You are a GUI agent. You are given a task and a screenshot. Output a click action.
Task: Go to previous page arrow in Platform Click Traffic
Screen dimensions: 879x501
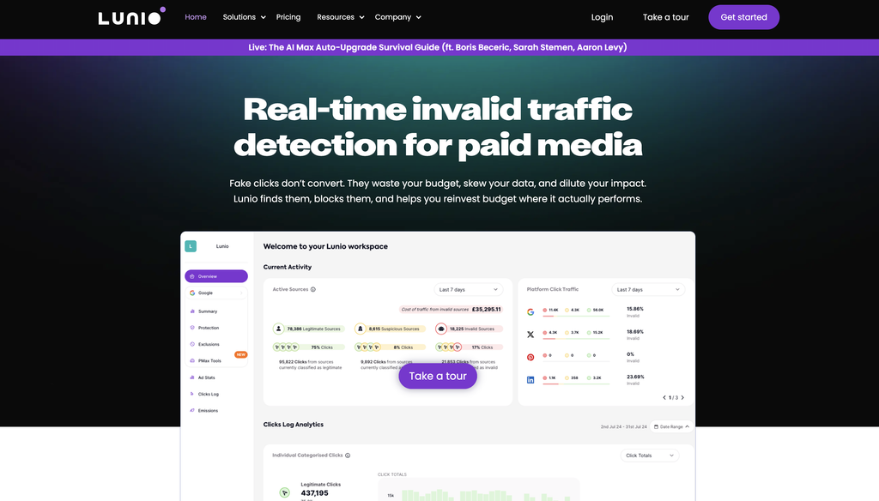click(x=664, y=398)
